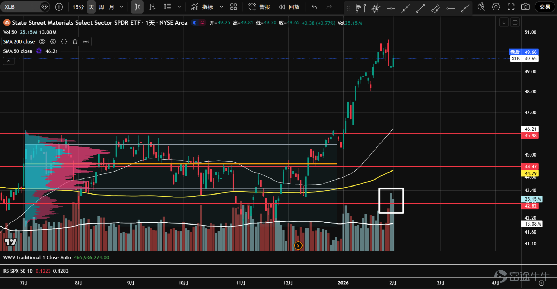The width and height of the screenshot is (557, 289).
Task: Select the 周 weekly timeframe
Action: pyautogui.click(x=101, y=7)
